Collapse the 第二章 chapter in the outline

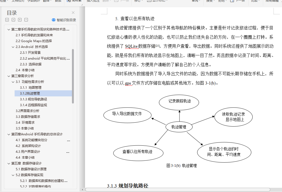pos(9,29)
